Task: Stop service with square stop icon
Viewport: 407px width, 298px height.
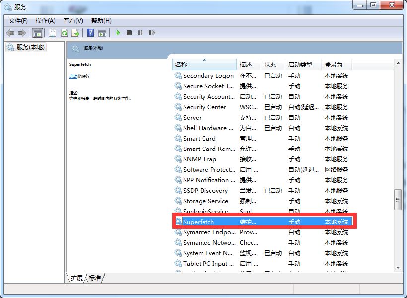Action: click(x=129, y=33)
